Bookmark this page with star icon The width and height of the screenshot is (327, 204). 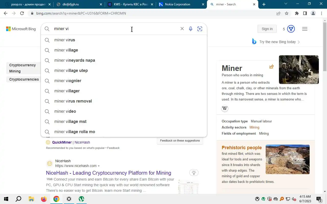pyautogui.click(x=287, y=13)
